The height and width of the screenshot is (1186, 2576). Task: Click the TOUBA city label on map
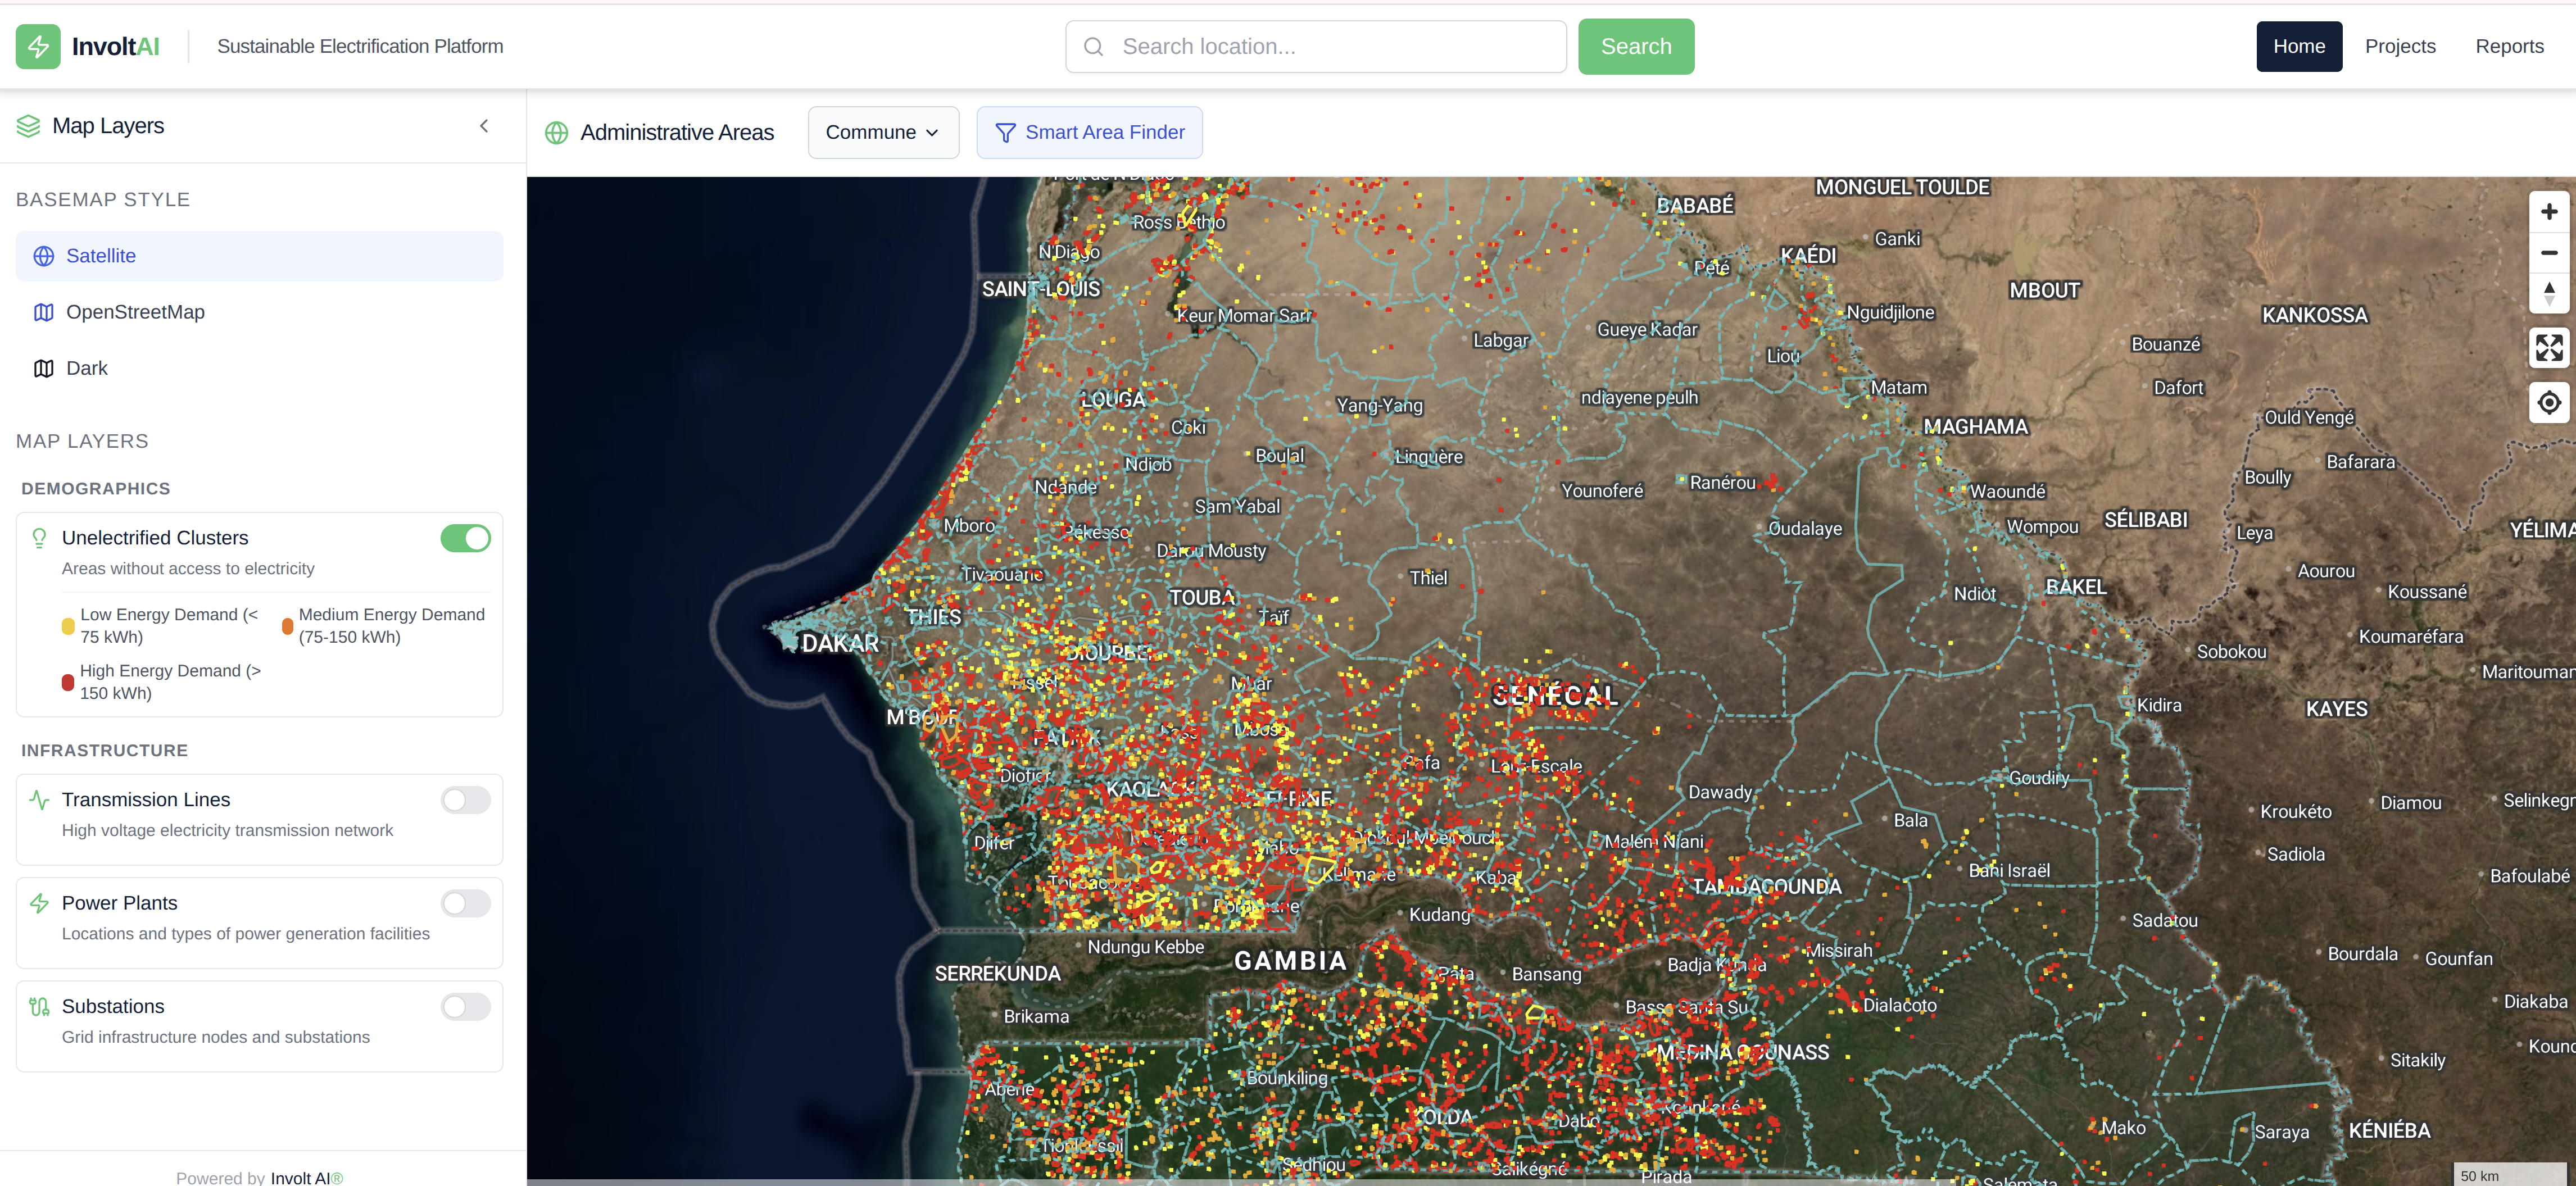[1202, 598]
